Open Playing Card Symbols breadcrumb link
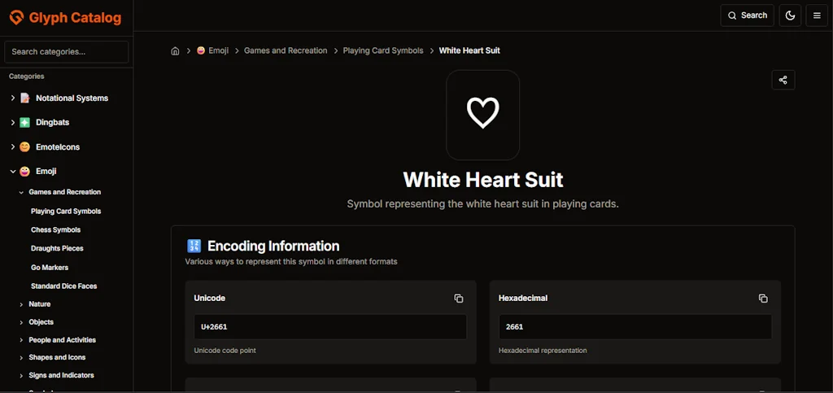This screenshot has width=833, height=393. (383, 50)
